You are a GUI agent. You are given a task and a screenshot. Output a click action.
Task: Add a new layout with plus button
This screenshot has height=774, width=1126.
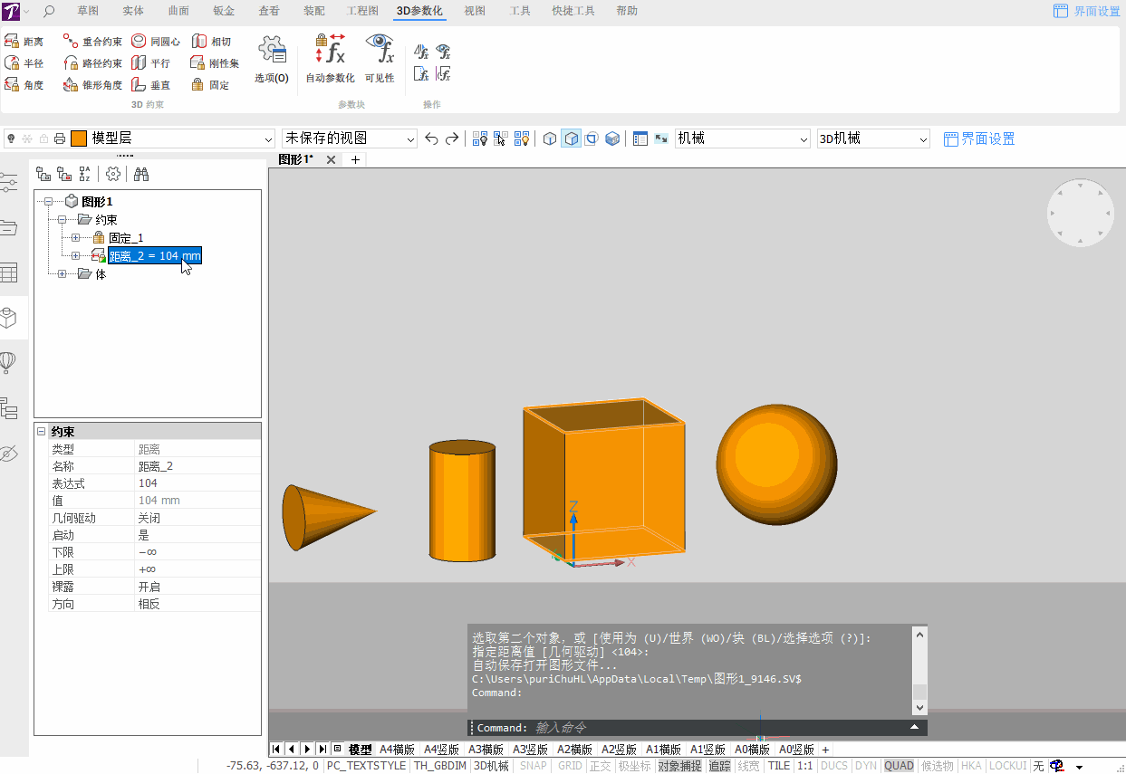tap(825, 750)
